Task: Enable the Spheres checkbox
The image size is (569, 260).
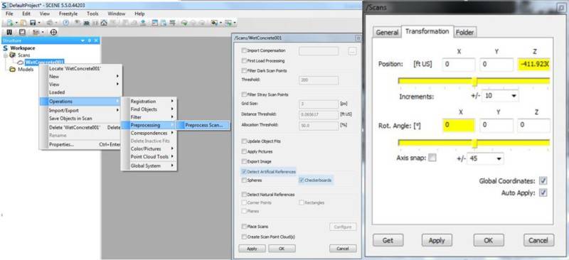Action: pyautogui.click(x=244, y=180)
